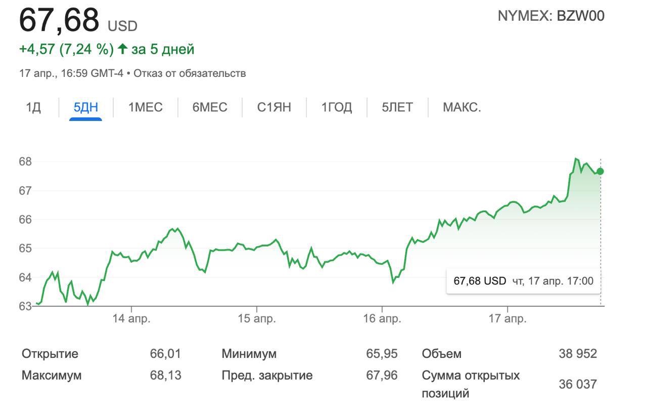This screenshot has width=647, height=411.
Task: Click the Объем volume figure 38 952
Action: tap(578, 354)
